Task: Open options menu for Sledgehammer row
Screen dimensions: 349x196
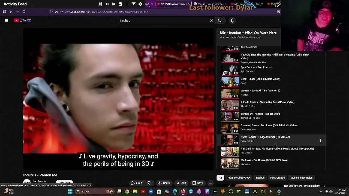Action: 320,140
